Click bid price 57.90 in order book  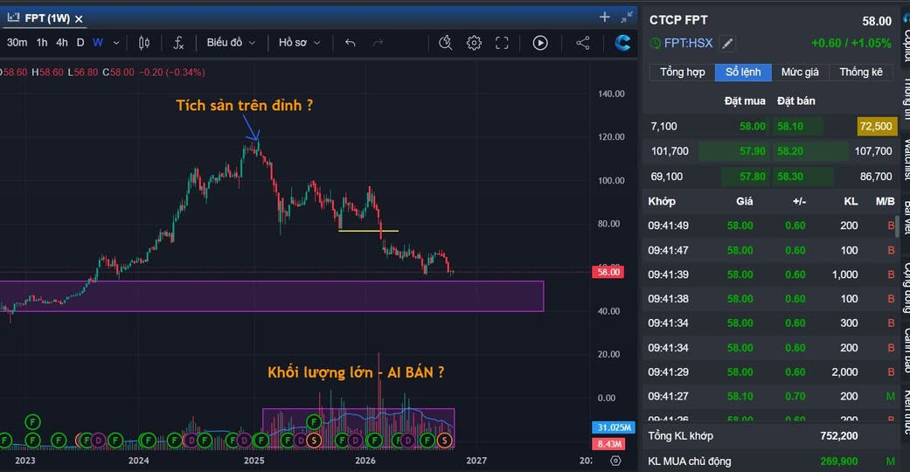[753, 151]
